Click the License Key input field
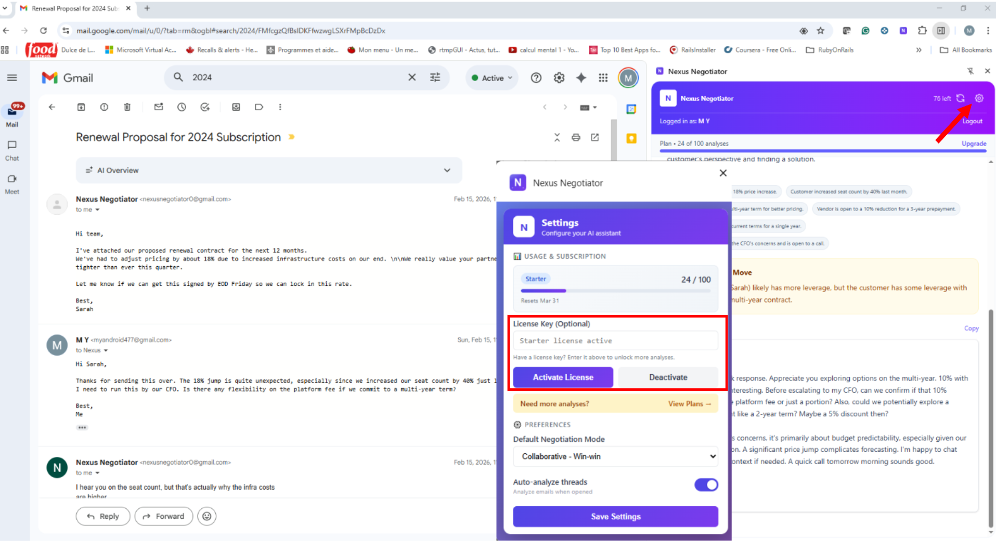The image size is (996, 552). [x=615, y=341]
